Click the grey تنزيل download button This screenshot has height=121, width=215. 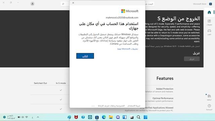[192, 59]
